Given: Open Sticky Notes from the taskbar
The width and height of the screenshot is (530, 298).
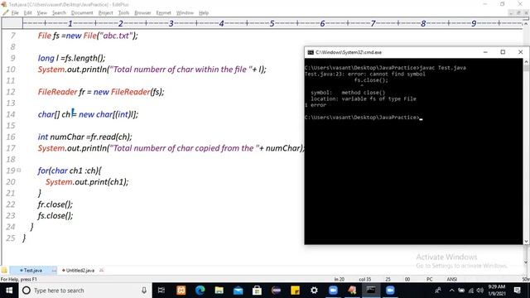Looking at the screenshot, I should [295, 291].
